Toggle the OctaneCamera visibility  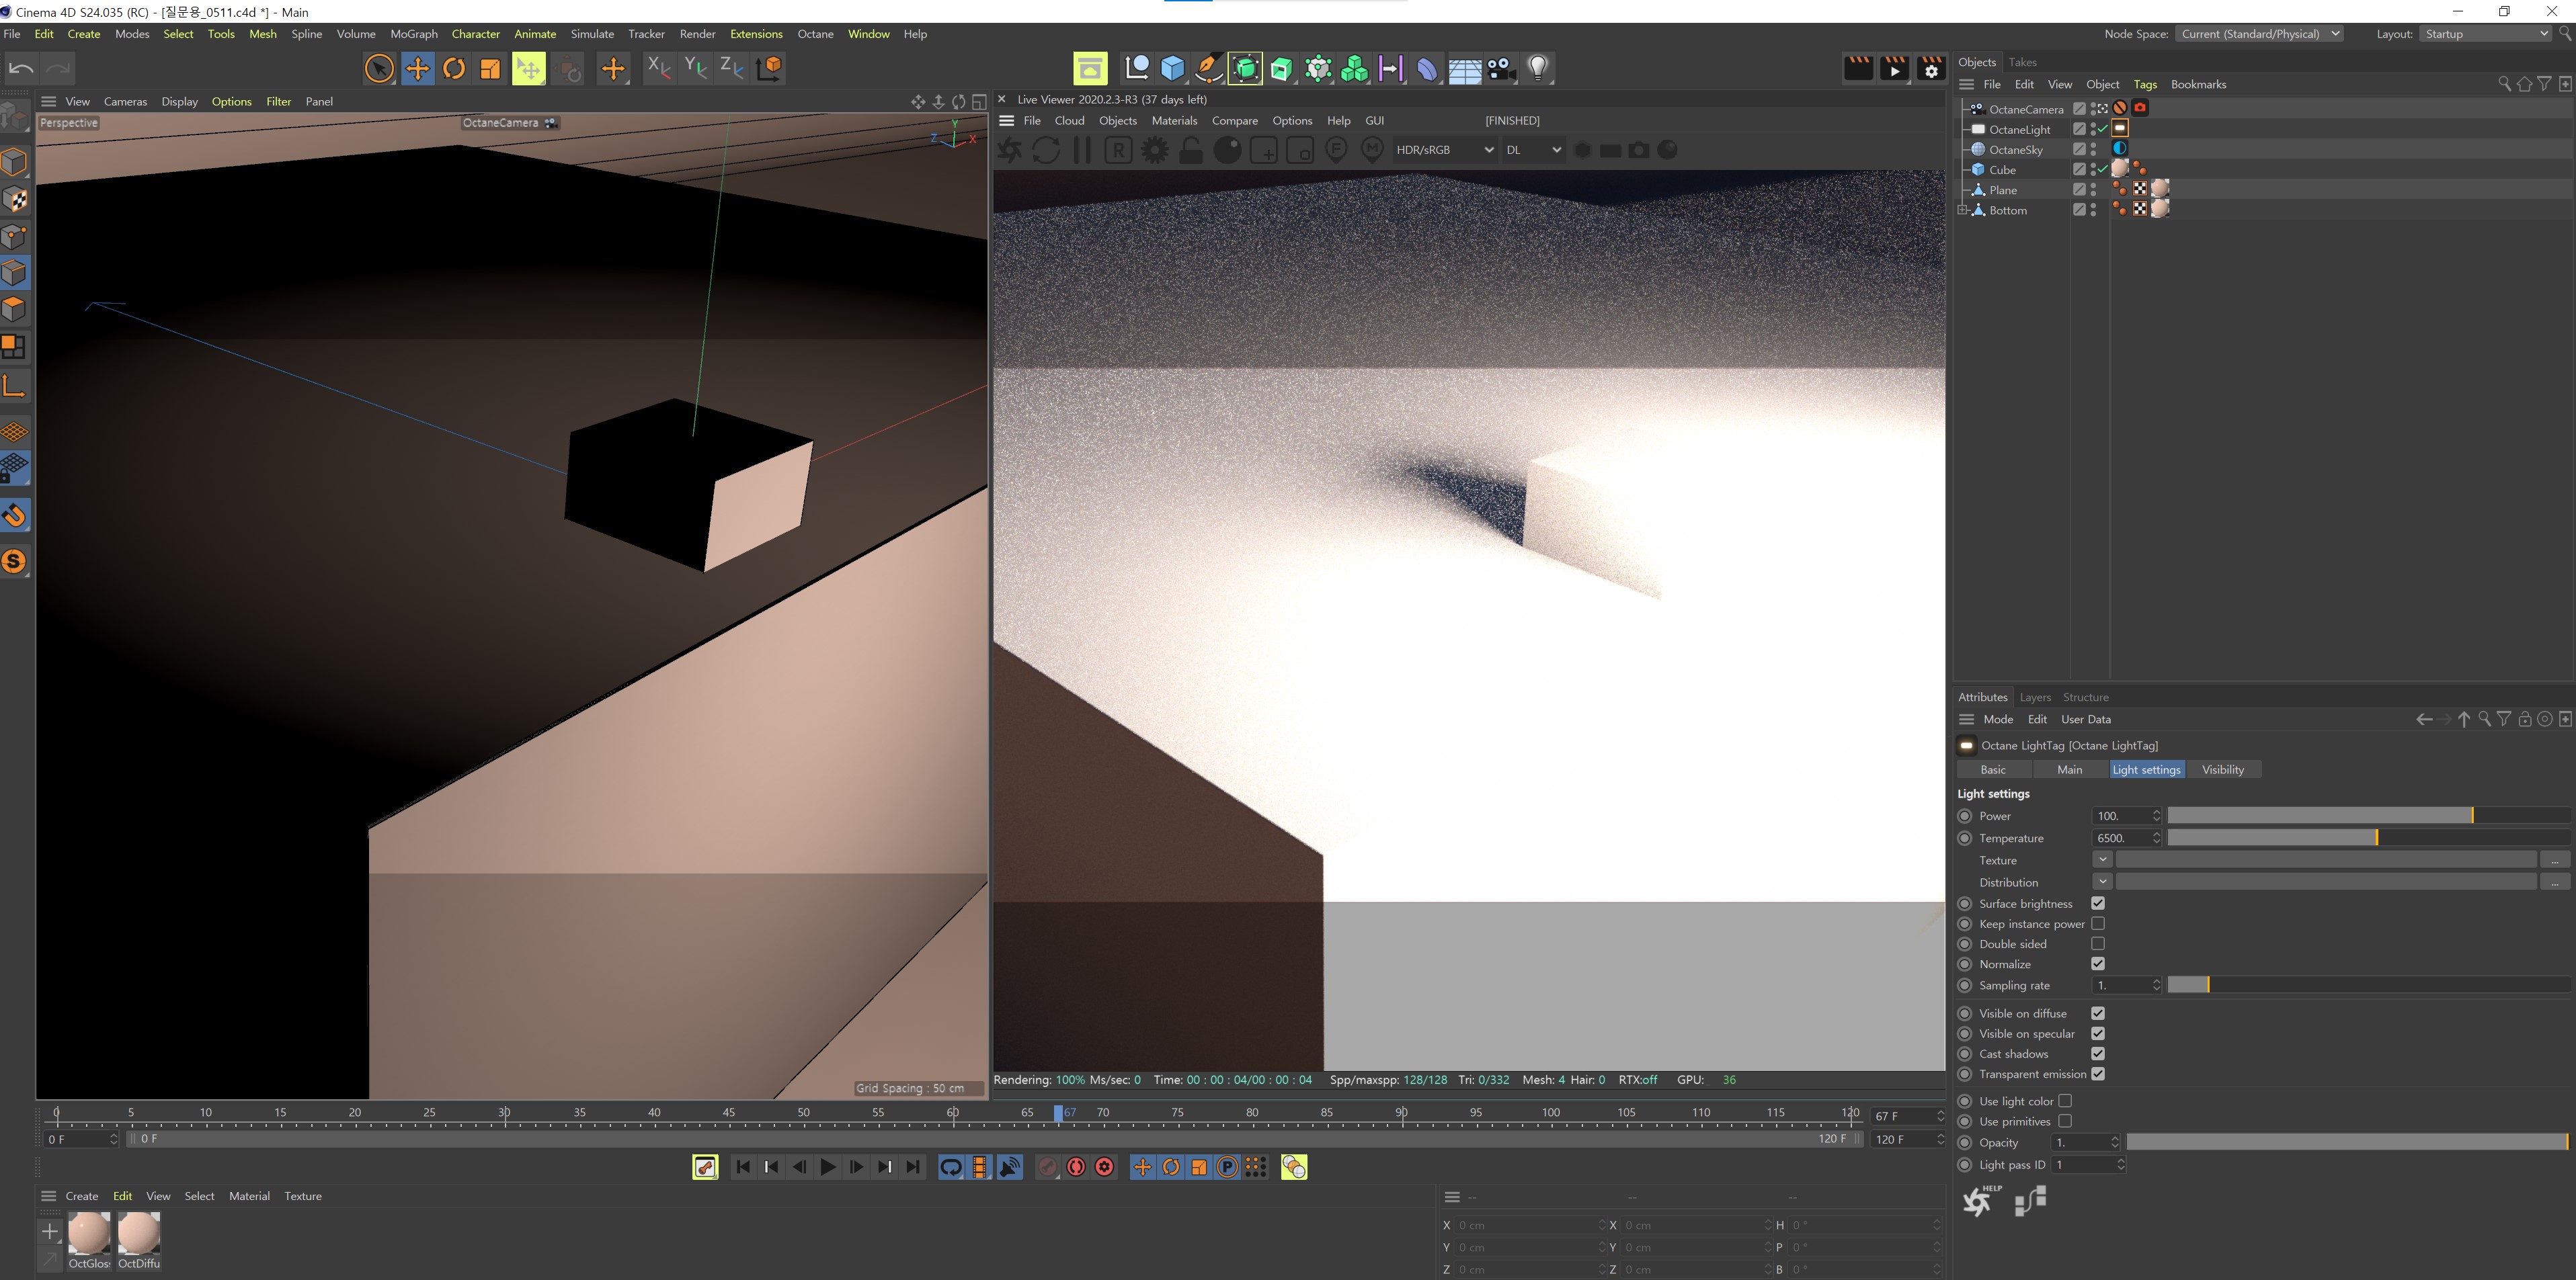click(2095, 108)
